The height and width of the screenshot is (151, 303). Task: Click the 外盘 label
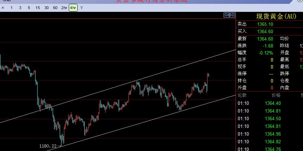tap(242, 88)
